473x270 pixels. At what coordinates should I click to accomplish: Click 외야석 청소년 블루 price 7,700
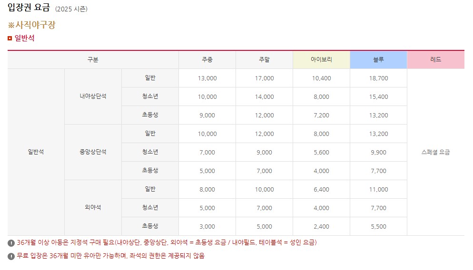coord(379,208)
